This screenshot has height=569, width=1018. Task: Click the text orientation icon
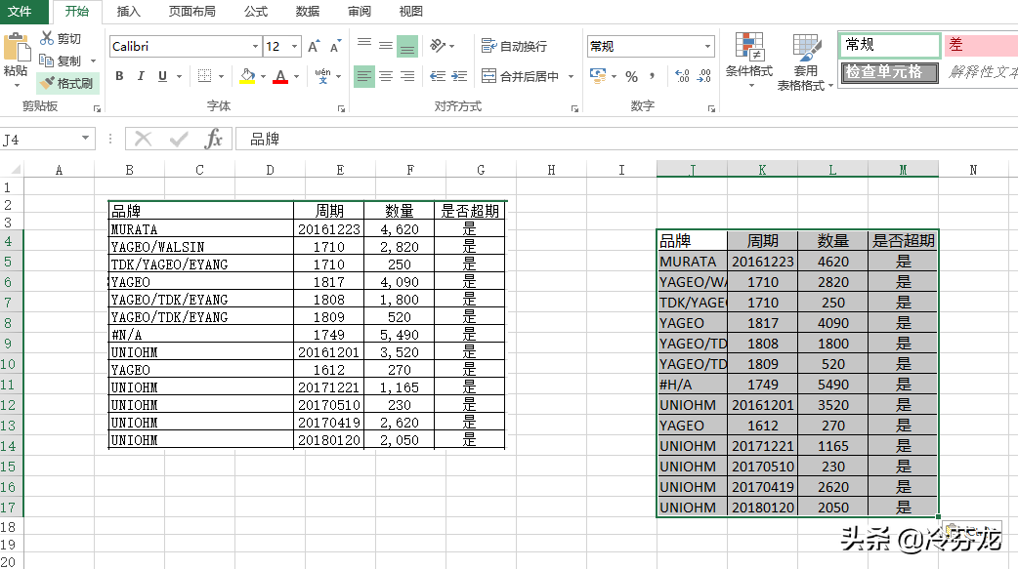coord(439,46)
